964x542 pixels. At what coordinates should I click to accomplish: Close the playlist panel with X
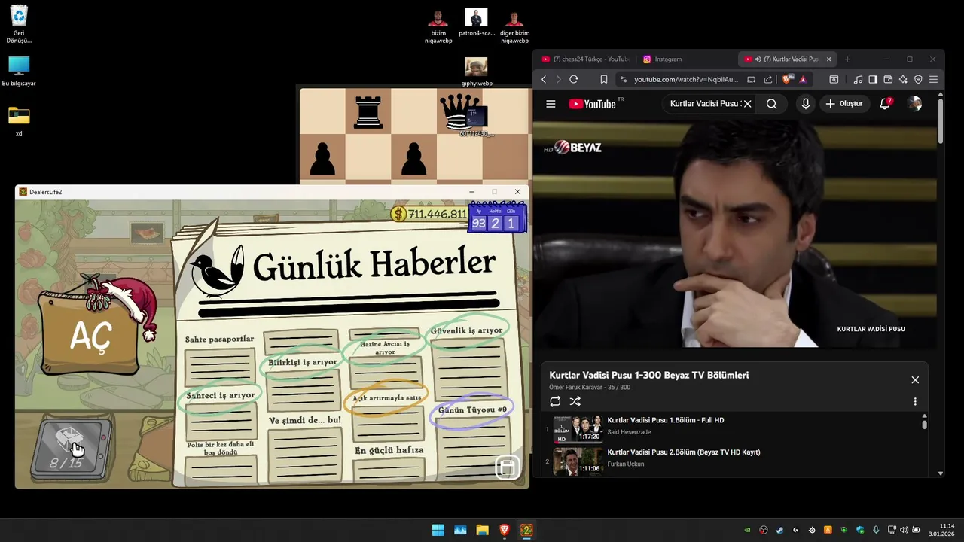(x=915, y=380)
